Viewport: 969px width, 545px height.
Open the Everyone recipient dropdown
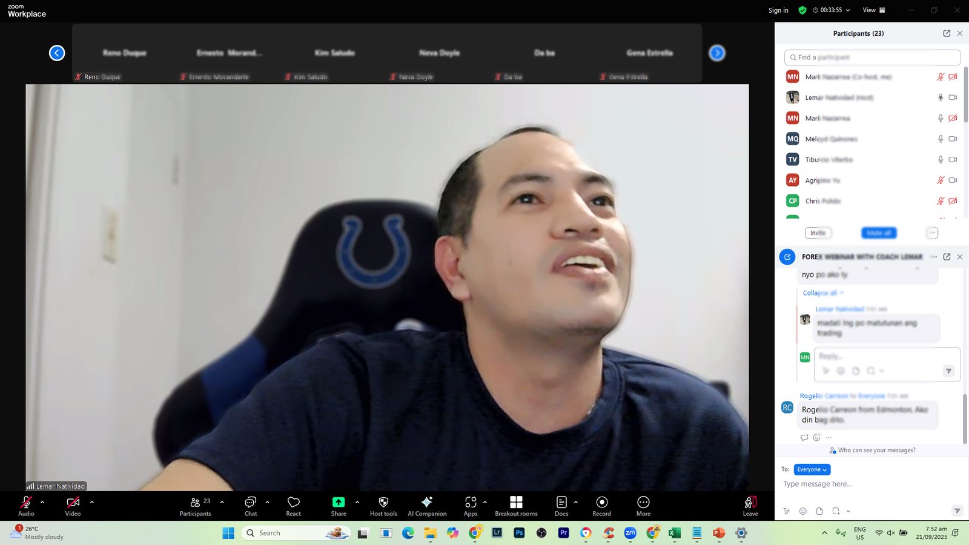[812, 469]
